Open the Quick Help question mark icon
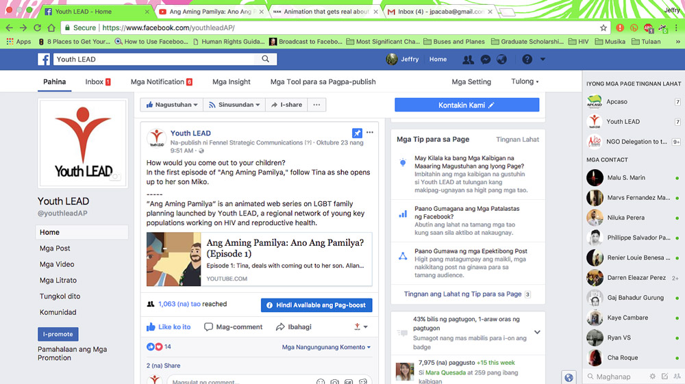This screenshot has width=685, height=384. 527,59
